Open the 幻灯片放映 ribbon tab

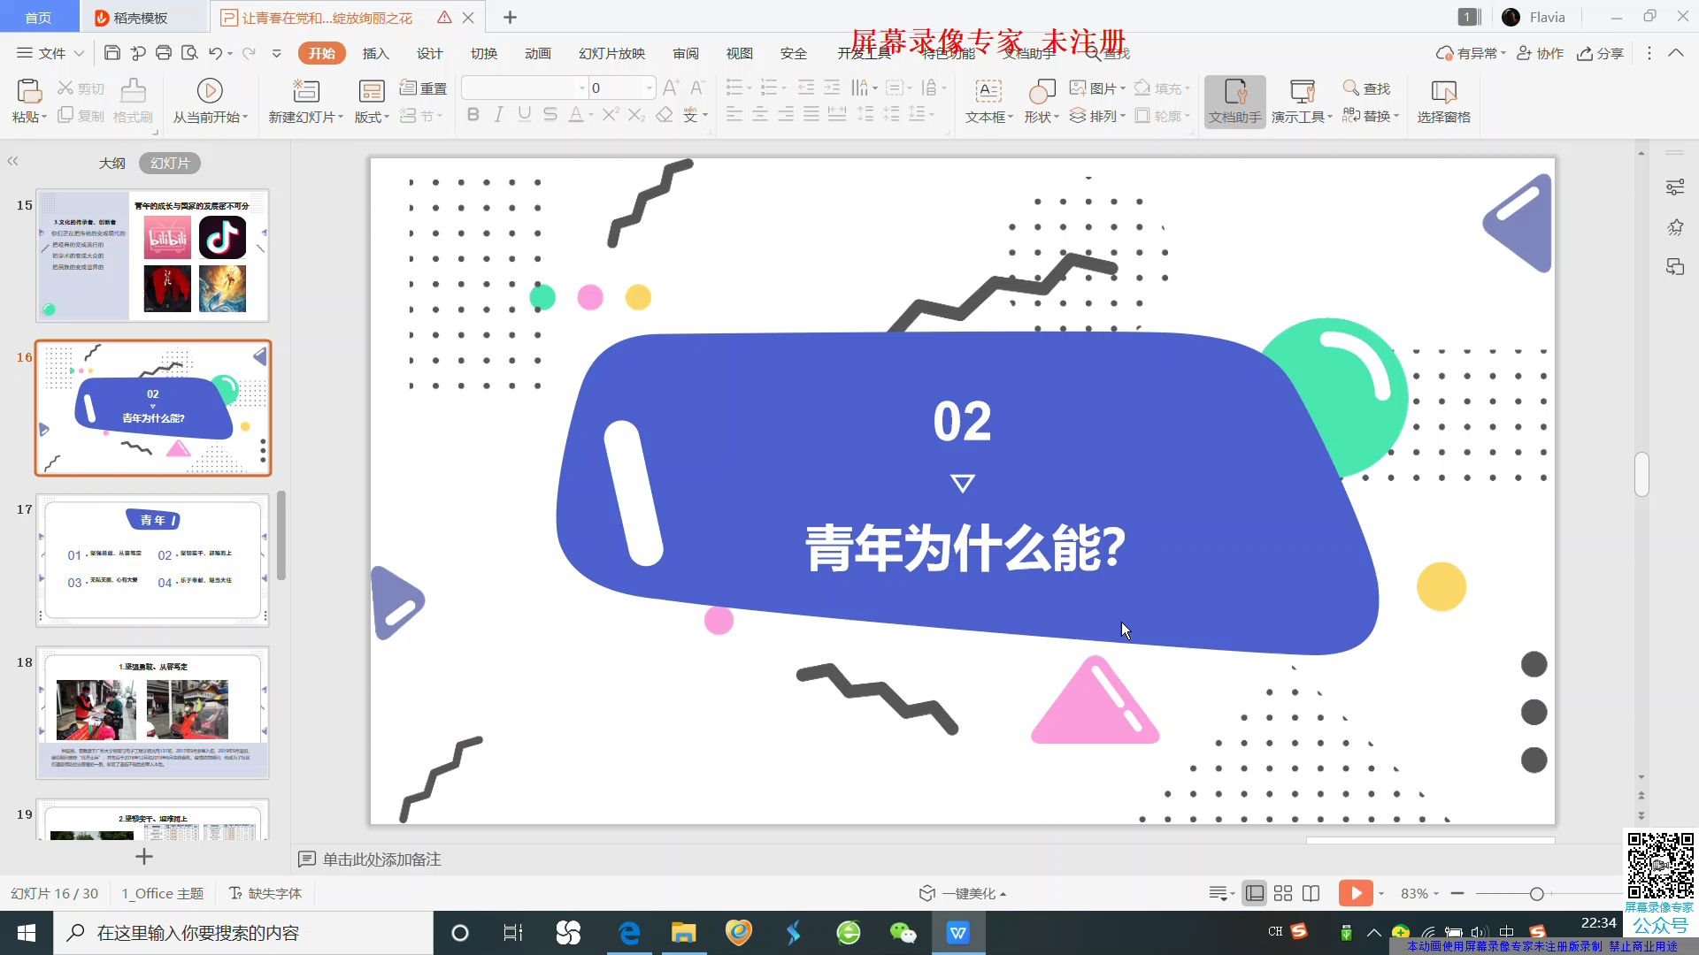[x=611, y=53]
